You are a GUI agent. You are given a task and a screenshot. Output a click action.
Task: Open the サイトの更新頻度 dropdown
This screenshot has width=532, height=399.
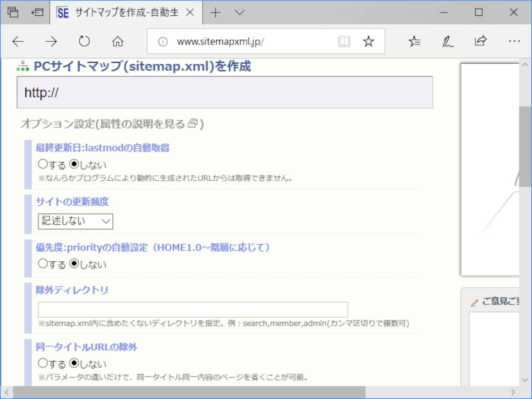click(x=76, y=221)
